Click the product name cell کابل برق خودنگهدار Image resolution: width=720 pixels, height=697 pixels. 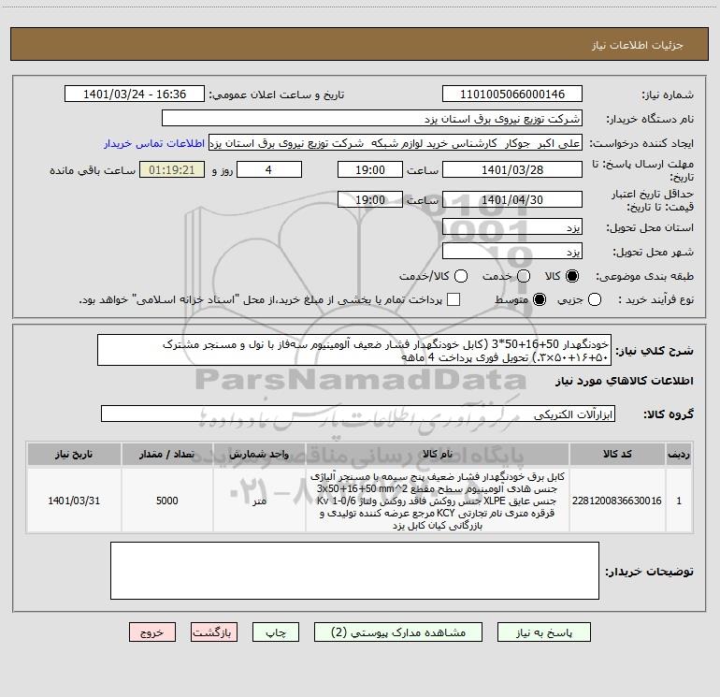[x=438, y=501]
